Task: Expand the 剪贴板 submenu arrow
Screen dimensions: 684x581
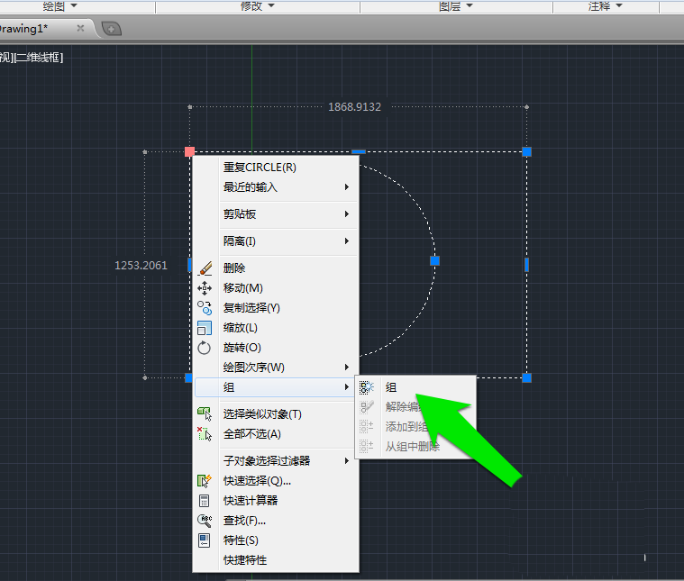Action: [347, 214]
